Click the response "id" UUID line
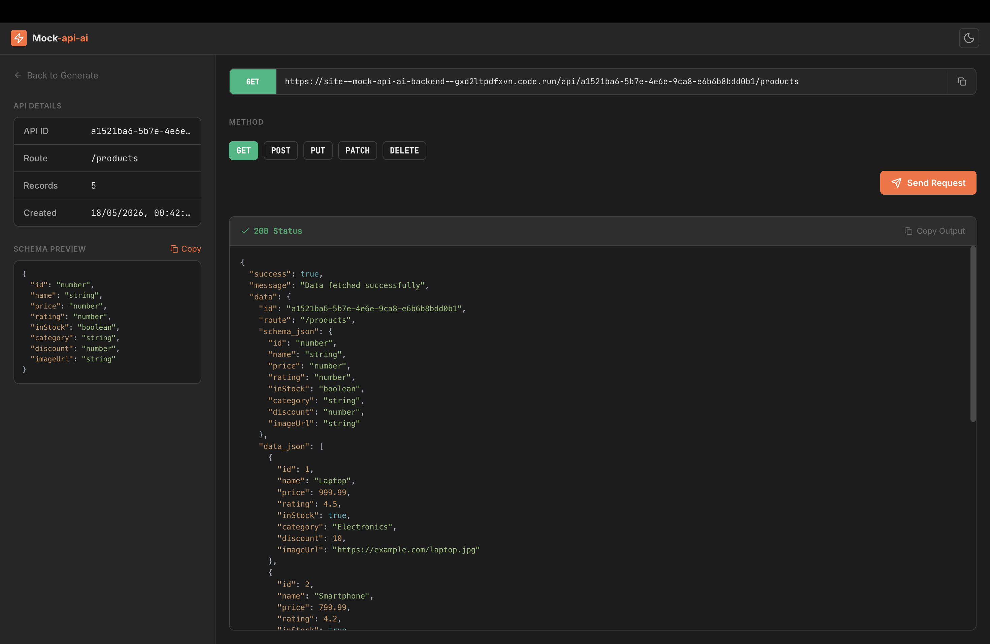Screen dimensions: 990x644 [362, 308]
